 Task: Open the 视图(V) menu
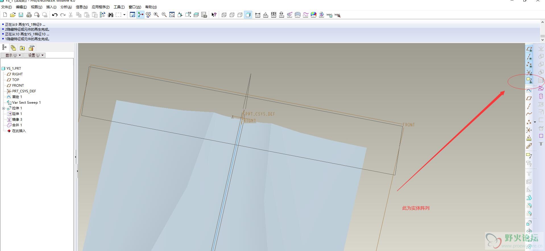36,7
